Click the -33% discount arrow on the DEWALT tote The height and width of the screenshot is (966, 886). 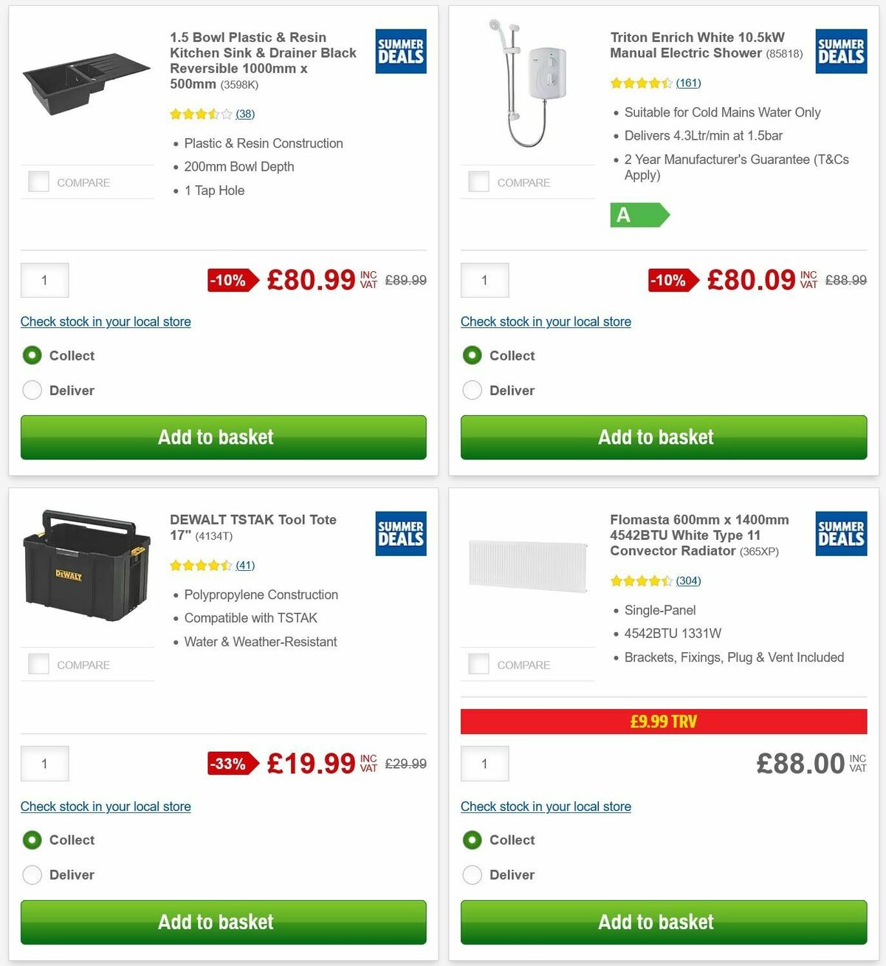click(x=230, y=764)
